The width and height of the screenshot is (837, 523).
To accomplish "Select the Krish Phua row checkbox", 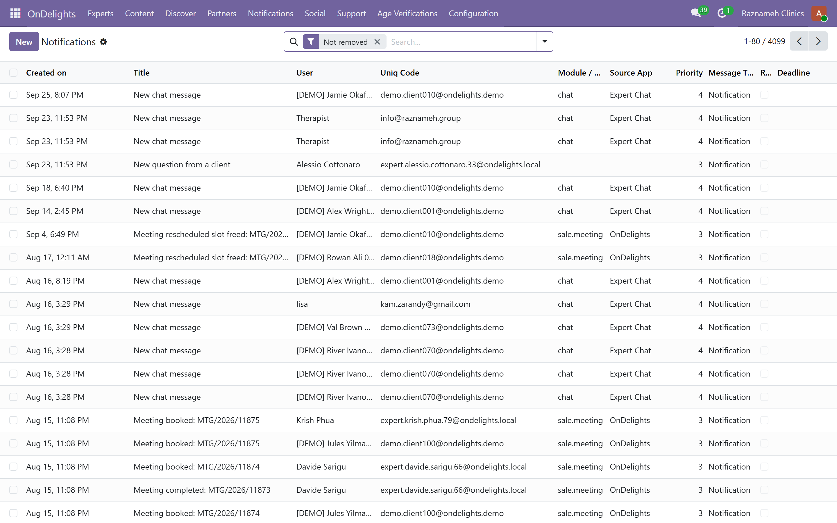I will tap(13, 420).
